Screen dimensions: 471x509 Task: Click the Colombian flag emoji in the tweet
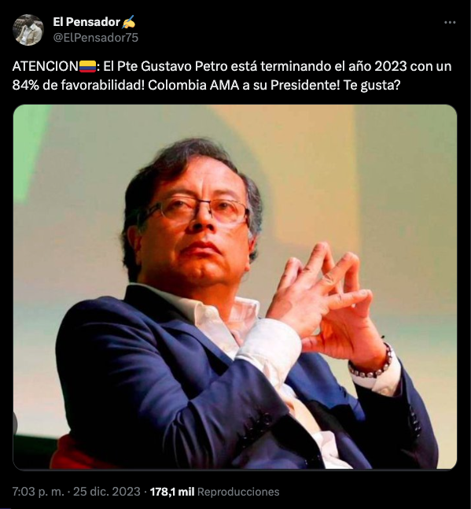87,66
